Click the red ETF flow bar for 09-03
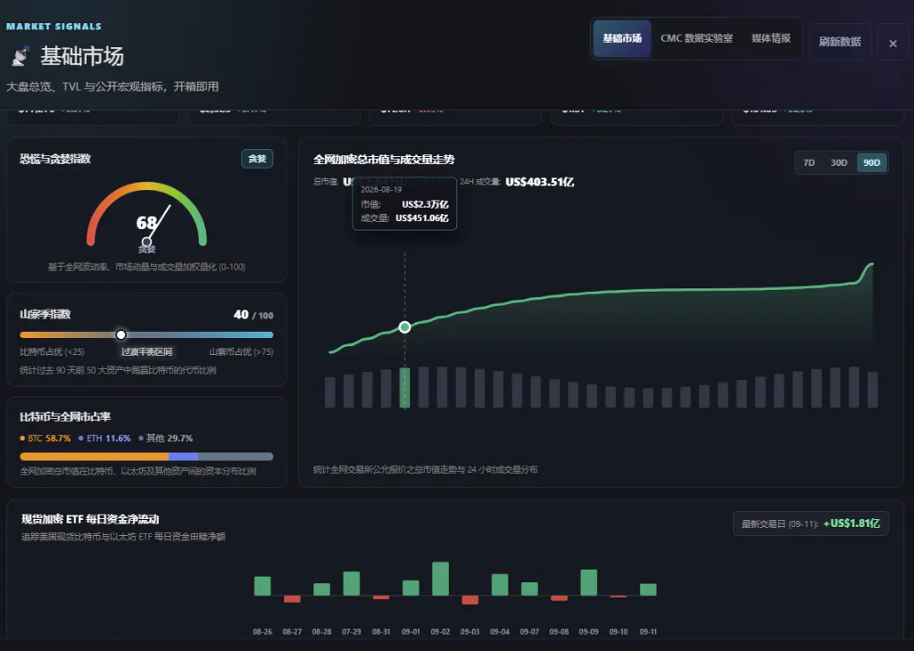The width and height of the screenshot is (914, 651). 469,600
